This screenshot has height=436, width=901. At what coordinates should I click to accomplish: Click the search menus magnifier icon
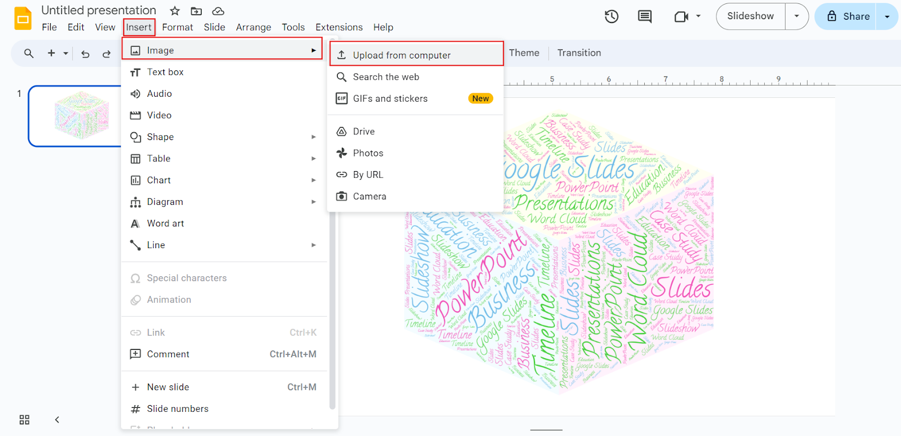coord(29,53)
